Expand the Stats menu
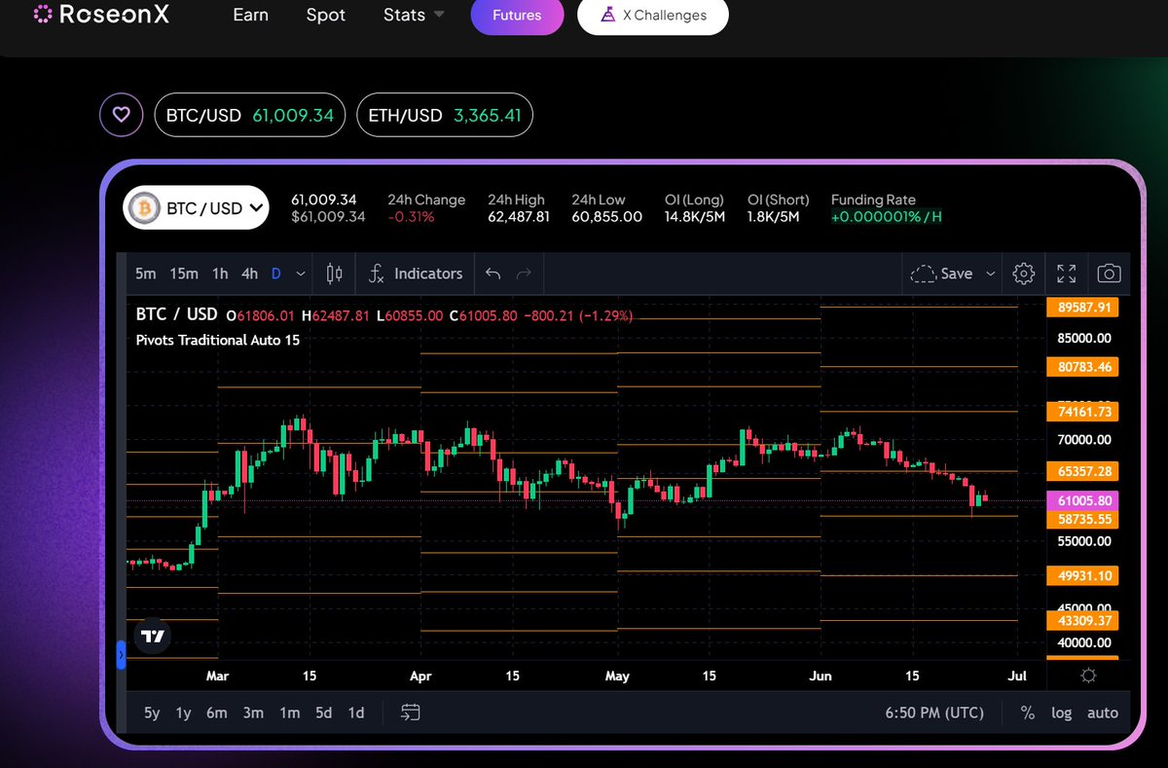 (414, 15)
